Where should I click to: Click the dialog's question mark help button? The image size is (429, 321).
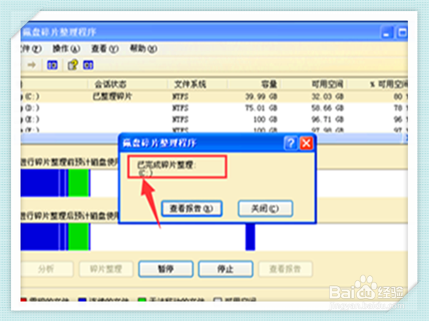(x=290, y=143)
